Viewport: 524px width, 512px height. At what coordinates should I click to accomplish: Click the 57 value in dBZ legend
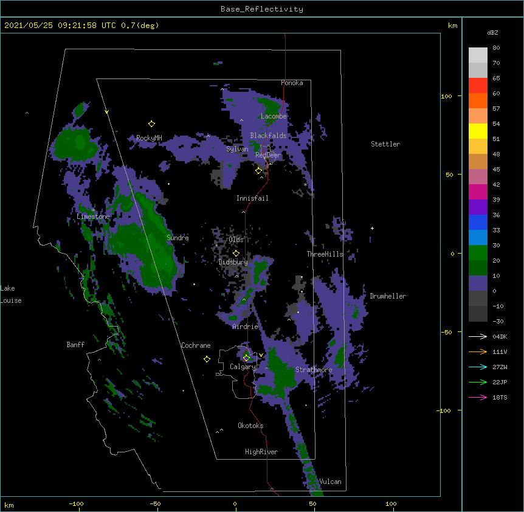tap(496, 109)
